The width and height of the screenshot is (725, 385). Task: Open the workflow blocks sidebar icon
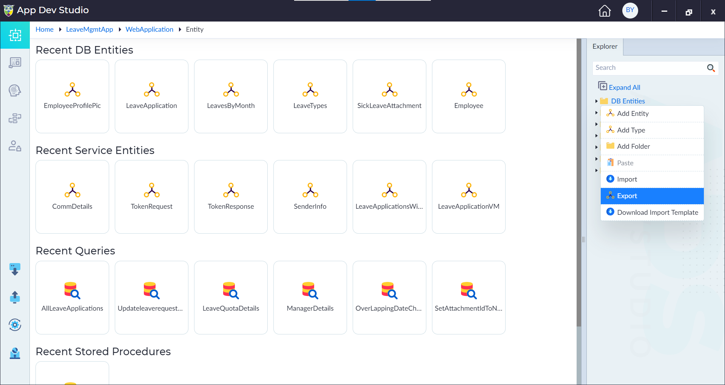coord(15,118)
